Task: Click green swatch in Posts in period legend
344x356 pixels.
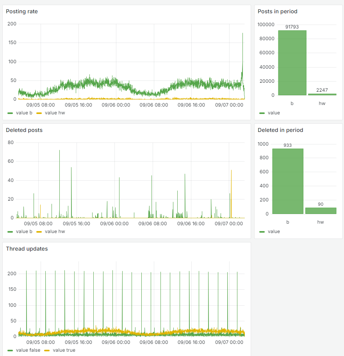Action: [x=262, y=113]
